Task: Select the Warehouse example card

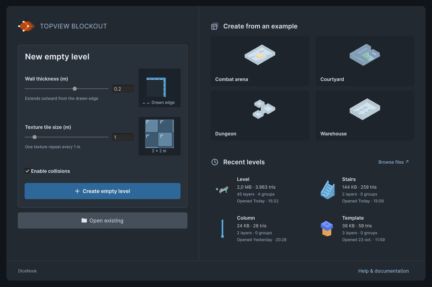Action: pos(365,116)
